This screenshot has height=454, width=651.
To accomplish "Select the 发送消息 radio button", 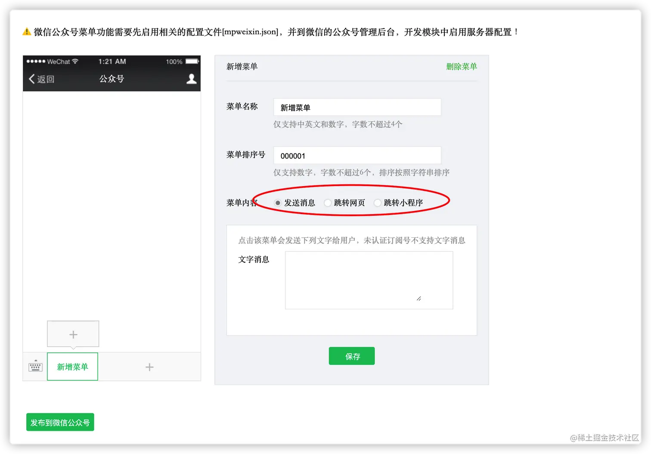I will point(278,203).
